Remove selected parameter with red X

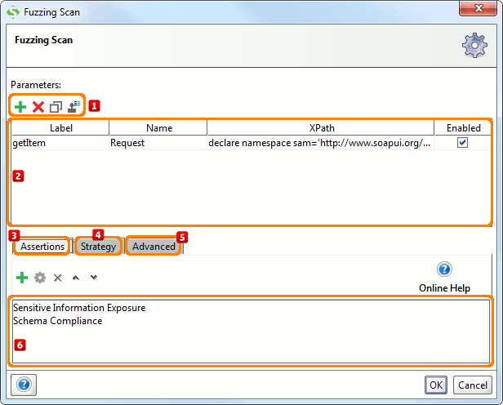click(x=38, y=107)
